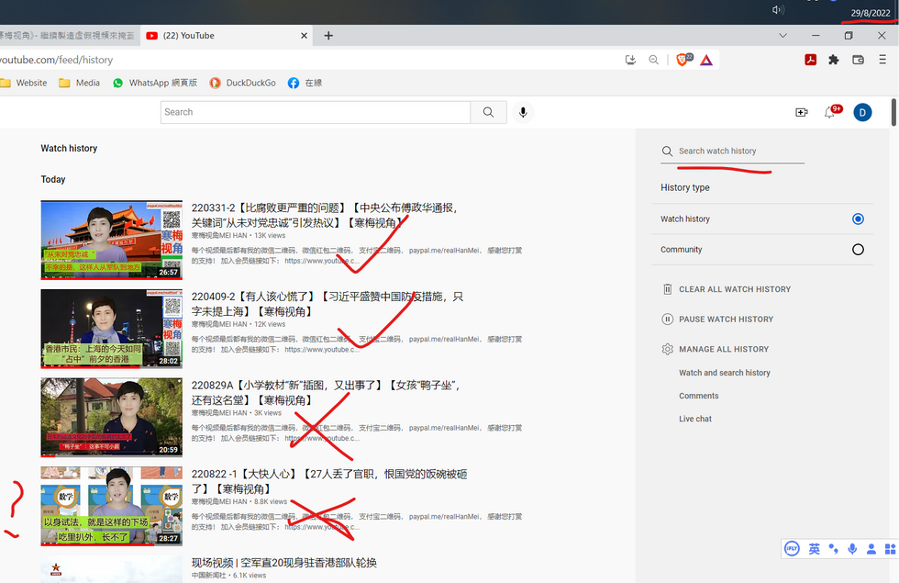Open video title 220409-2【有人该心慌了】
This screenshot has width=899, height=583.
coord(327,304)
